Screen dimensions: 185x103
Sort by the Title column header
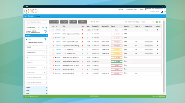pyautogui.click(x=64, y=26)
